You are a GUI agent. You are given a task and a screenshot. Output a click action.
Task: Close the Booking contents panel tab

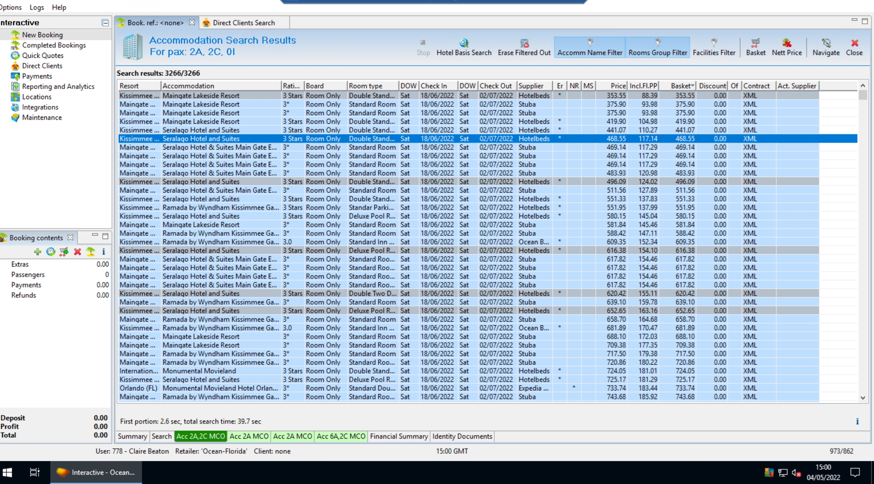coord(70,238)
